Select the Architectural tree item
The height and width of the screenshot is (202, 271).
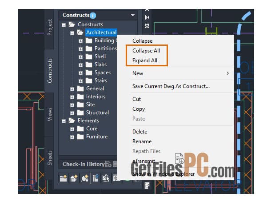(x=101, y=32)
